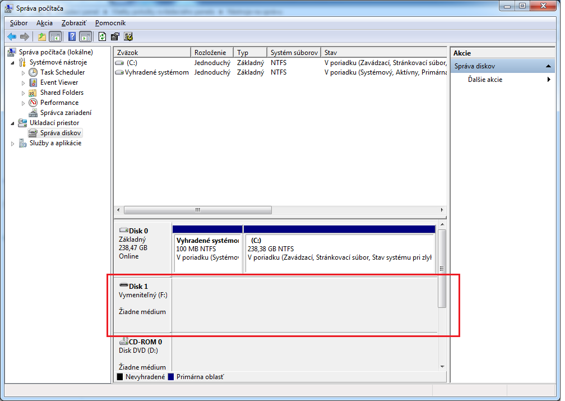565x401 pixels.
Task: Sort by the Rozloženie column header
Action: 212,52
